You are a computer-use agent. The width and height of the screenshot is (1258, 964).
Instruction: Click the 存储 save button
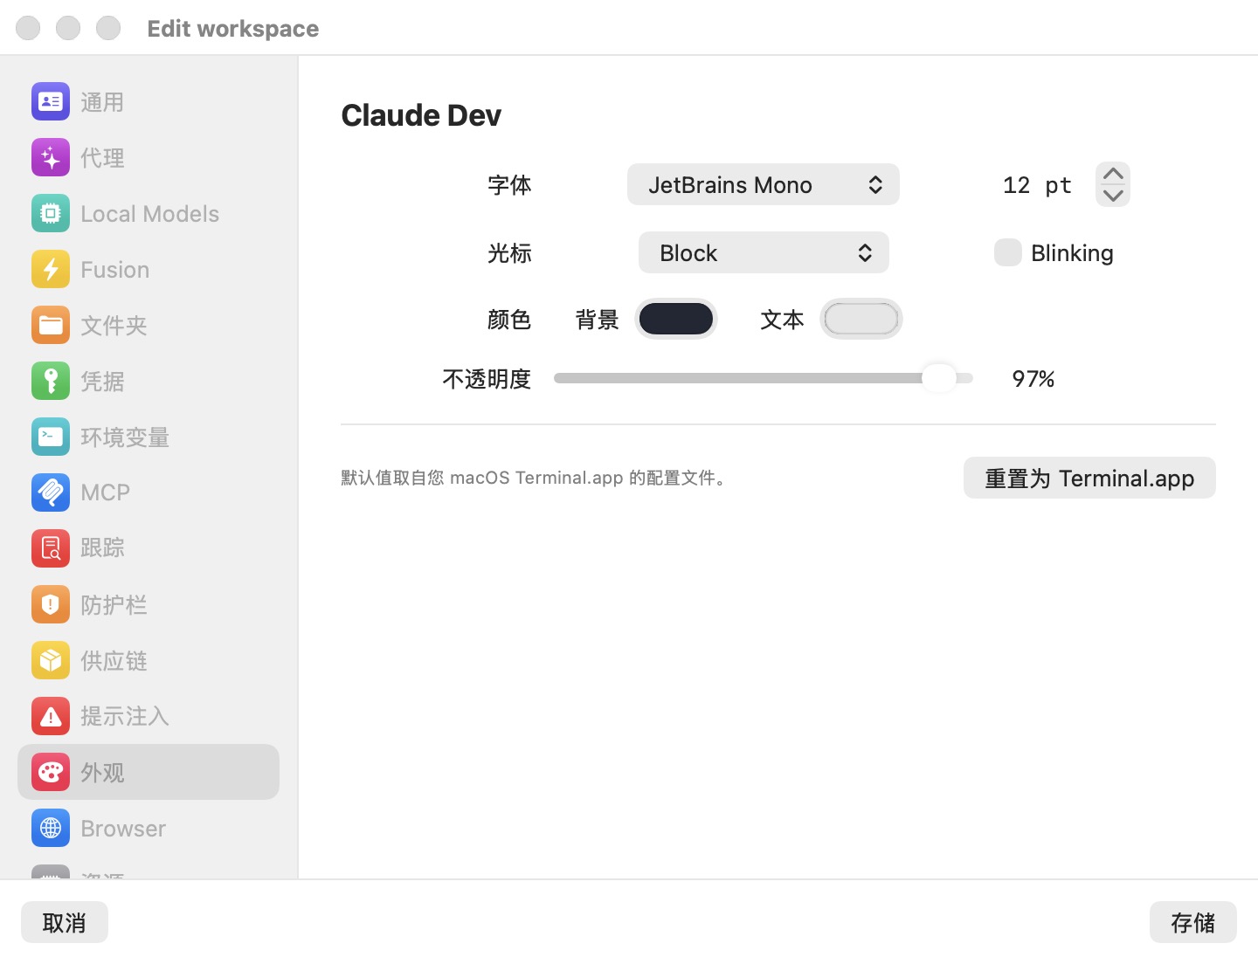pos(1193,922)
